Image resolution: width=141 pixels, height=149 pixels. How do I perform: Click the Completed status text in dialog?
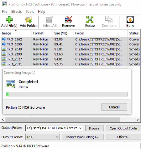[28, 82]
